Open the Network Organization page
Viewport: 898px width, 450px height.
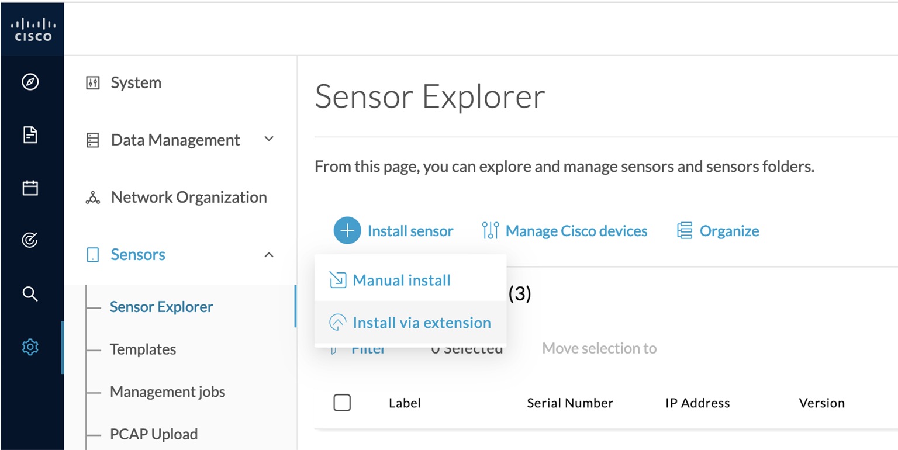188,197
